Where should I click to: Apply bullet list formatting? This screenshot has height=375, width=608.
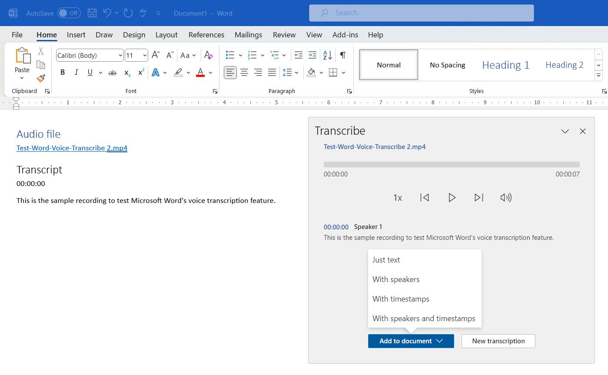pyautogui.click(x=230, y=55)
